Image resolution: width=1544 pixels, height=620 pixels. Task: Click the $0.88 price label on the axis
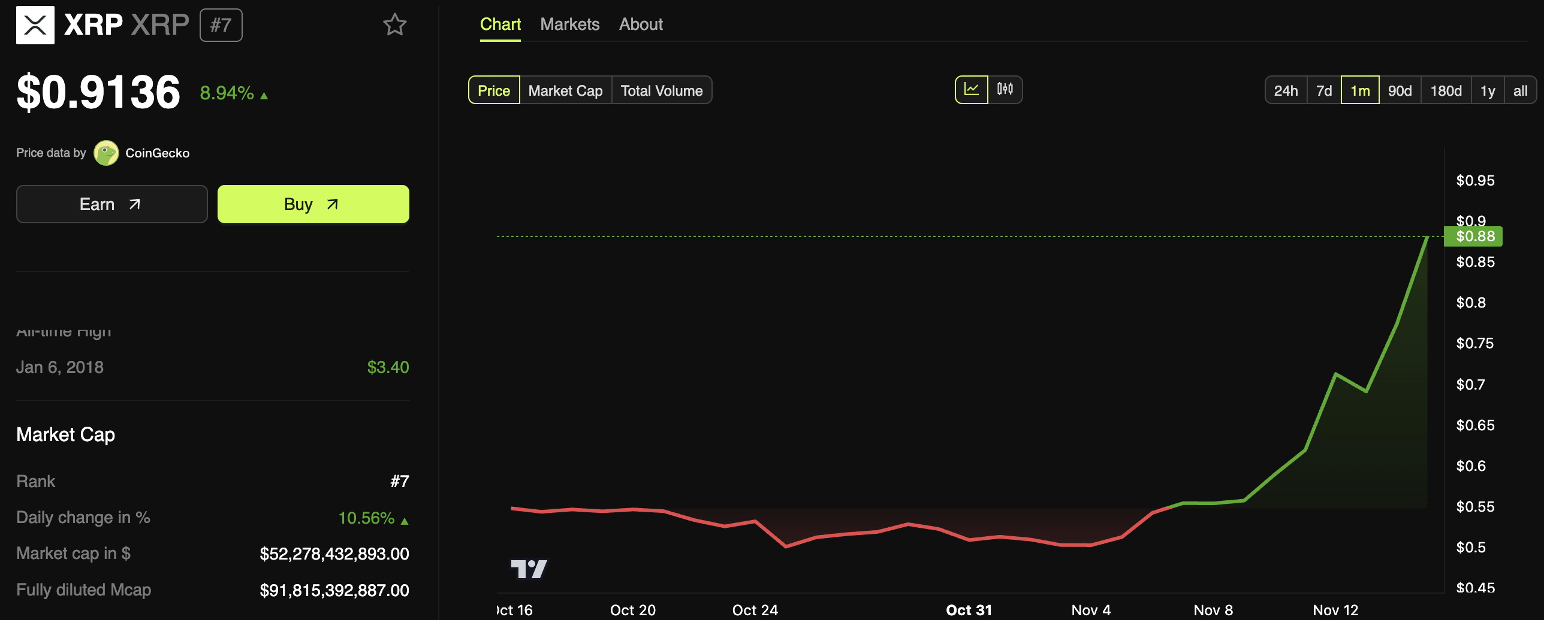(1473, 236)
